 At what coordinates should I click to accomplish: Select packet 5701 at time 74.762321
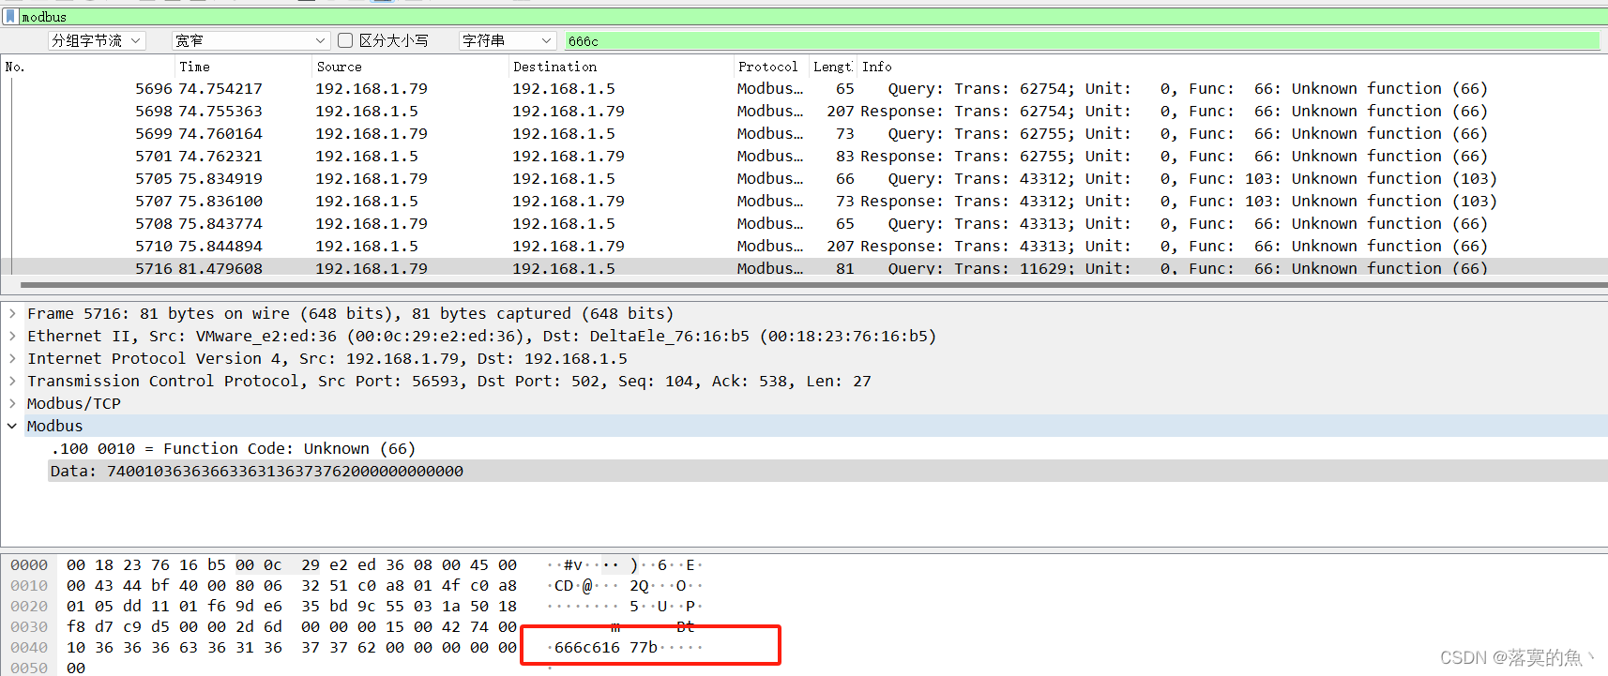click(804, 156)
